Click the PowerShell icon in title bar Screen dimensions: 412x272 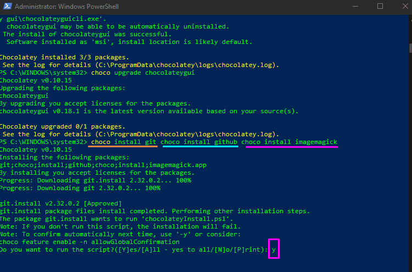click(7, 6)
